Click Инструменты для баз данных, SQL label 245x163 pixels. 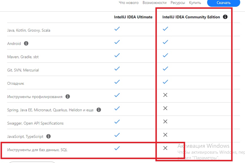(37, 150)
